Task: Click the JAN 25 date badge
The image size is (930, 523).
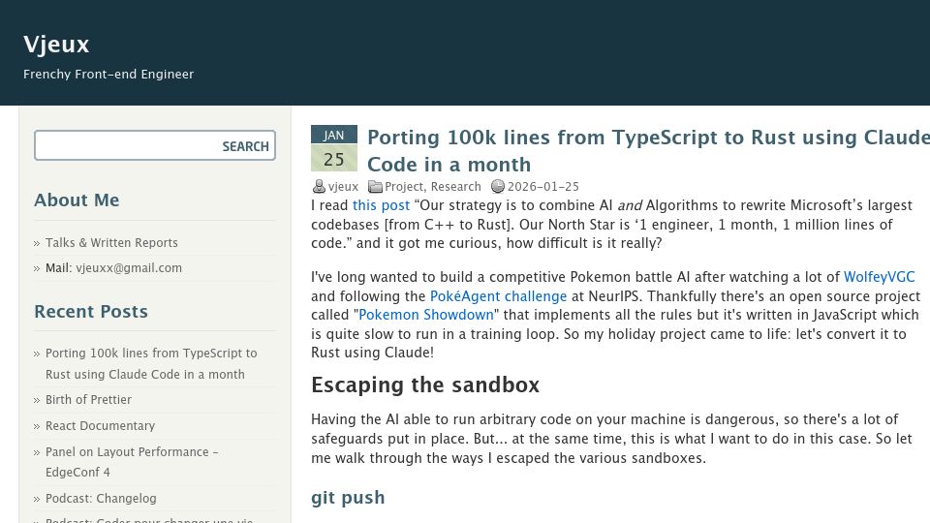Action: (x=334, y=148)
